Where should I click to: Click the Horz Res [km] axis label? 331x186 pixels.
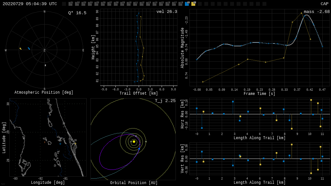182,114
